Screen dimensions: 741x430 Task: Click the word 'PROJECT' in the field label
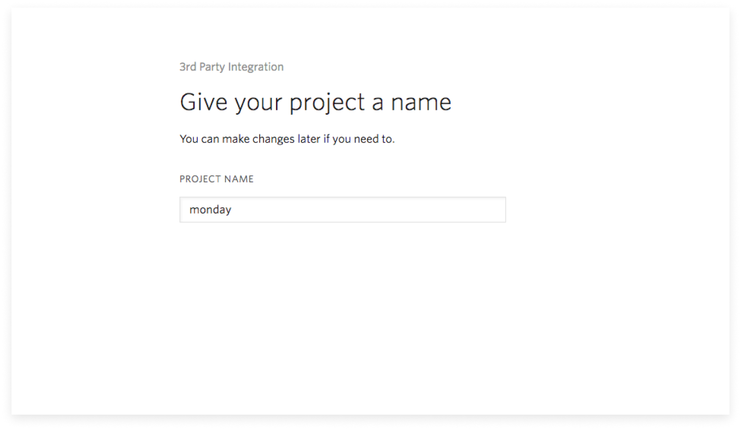(x=200, y=179)
